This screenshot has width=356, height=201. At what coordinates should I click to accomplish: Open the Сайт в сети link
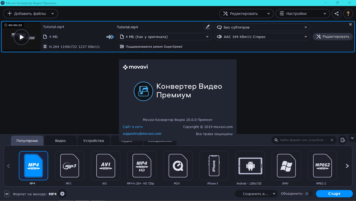[133, 127]
